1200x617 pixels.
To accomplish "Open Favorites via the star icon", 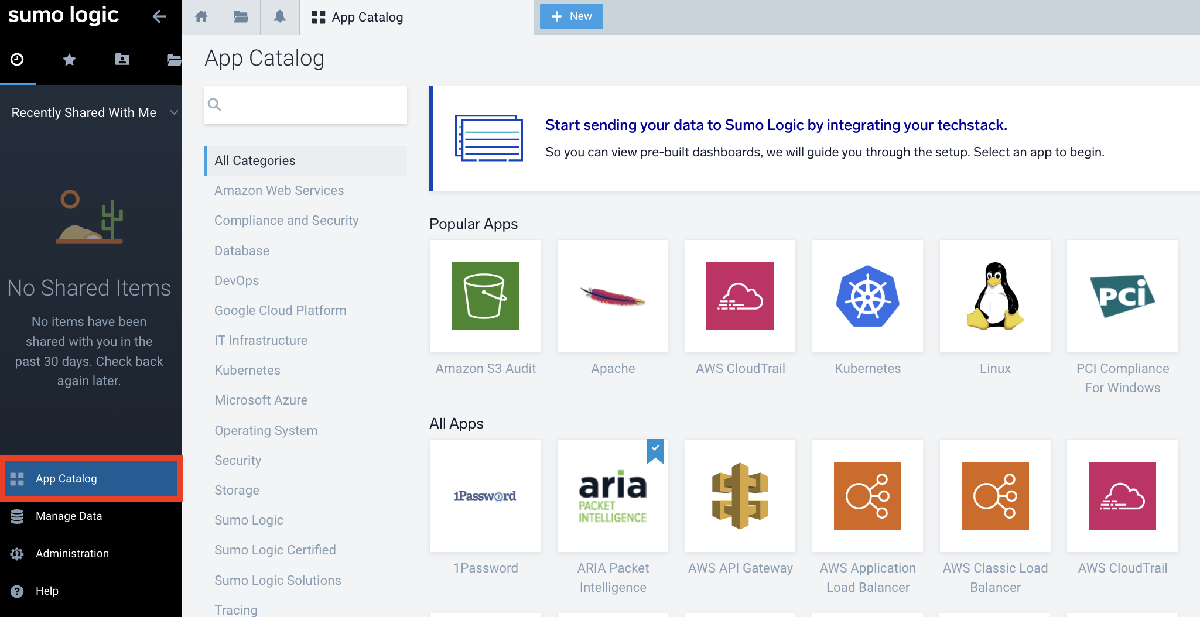I will [x=69, y=59].
